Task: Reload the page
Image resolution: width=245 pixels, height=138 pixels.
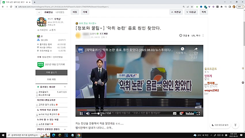Action: point(11,7)
